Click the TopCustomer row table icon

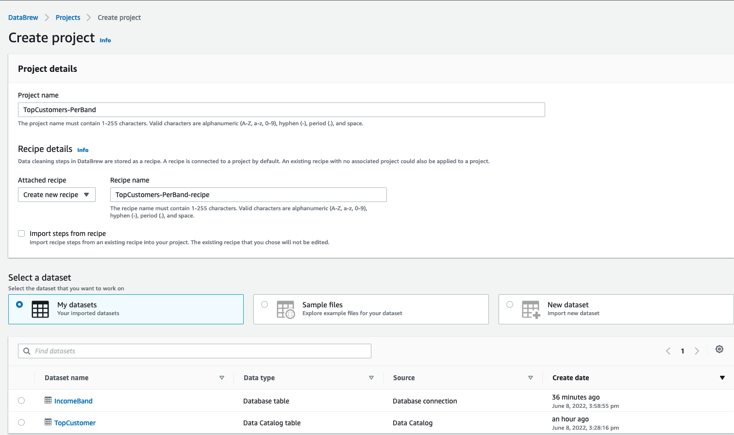tap(48, 422)
